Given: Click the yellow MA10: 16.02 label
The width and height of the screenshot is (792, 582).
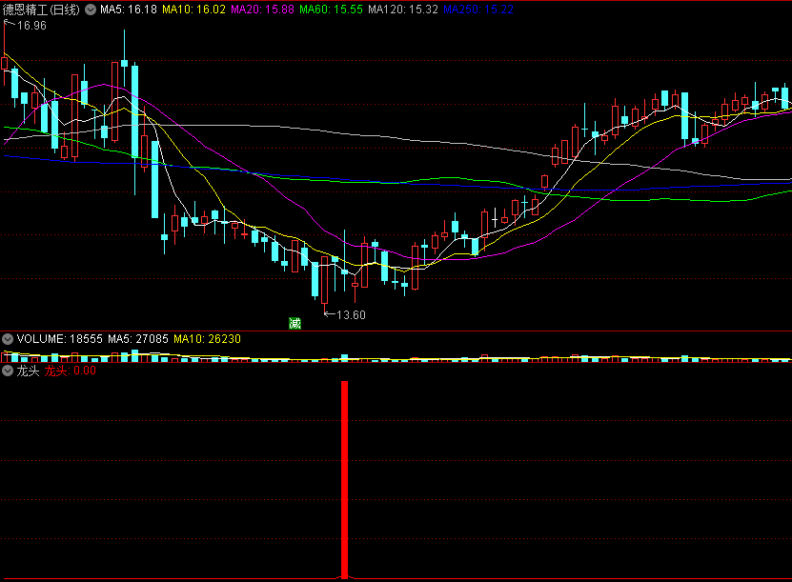Looking at the screenshot, I should click(194, 10).
